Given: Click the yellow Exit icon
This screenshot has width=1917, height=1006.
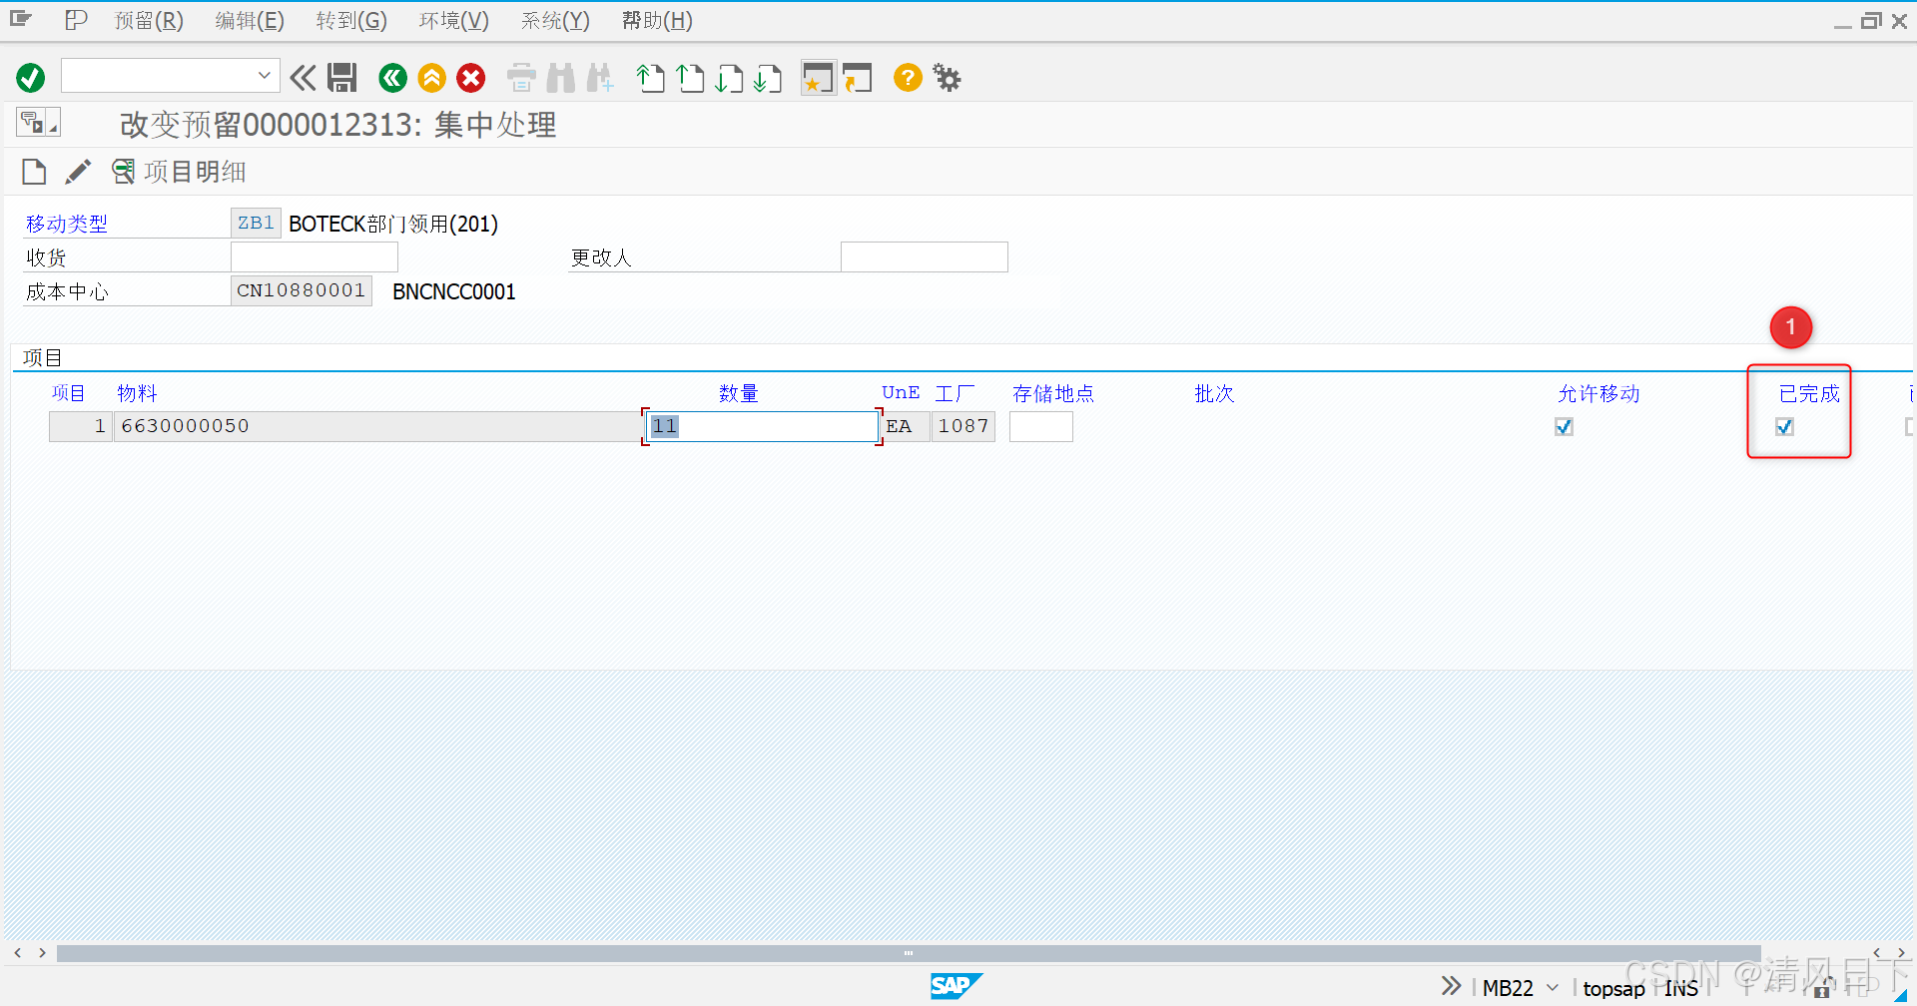Looking at the screenshot, I should point(431,77).
